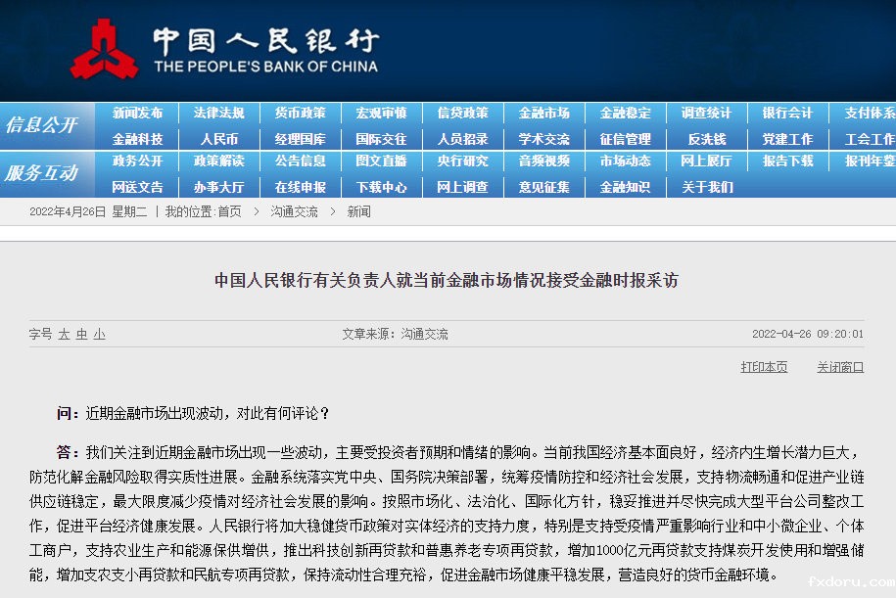The height and width of the screenshot is (598, 896).
Task: Open the 新闻发布 menu item
Action: pos(137,114)
